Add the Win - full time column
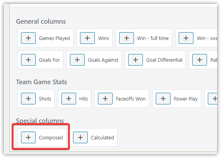 [x=127, y=38]
